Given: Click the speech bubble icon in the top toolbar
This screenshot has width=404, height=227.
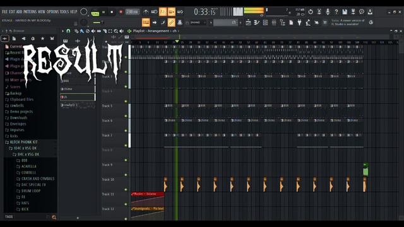Looking at the screenshot, I should 362,12.
